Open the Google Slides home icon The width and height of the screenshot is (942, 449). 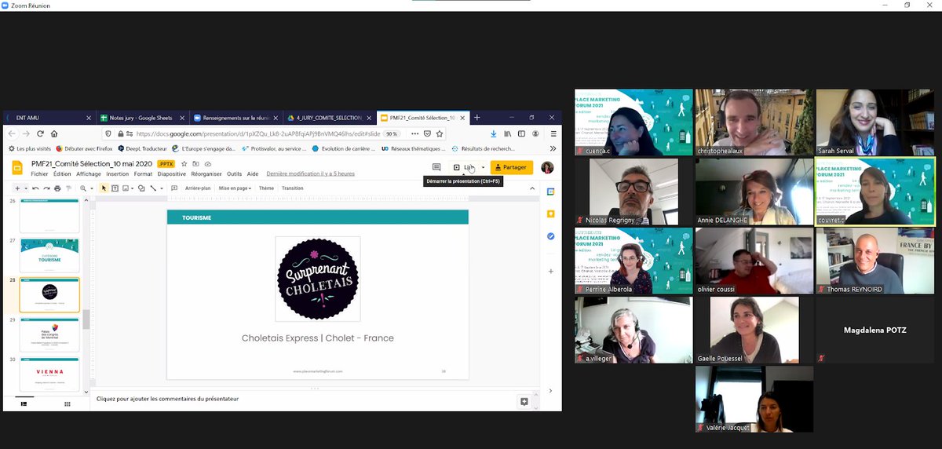point(18,168)
